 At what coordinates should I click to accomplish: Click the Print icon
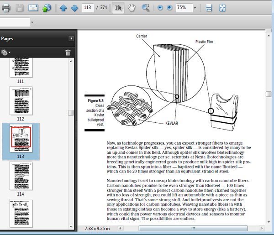pos(6,8)
